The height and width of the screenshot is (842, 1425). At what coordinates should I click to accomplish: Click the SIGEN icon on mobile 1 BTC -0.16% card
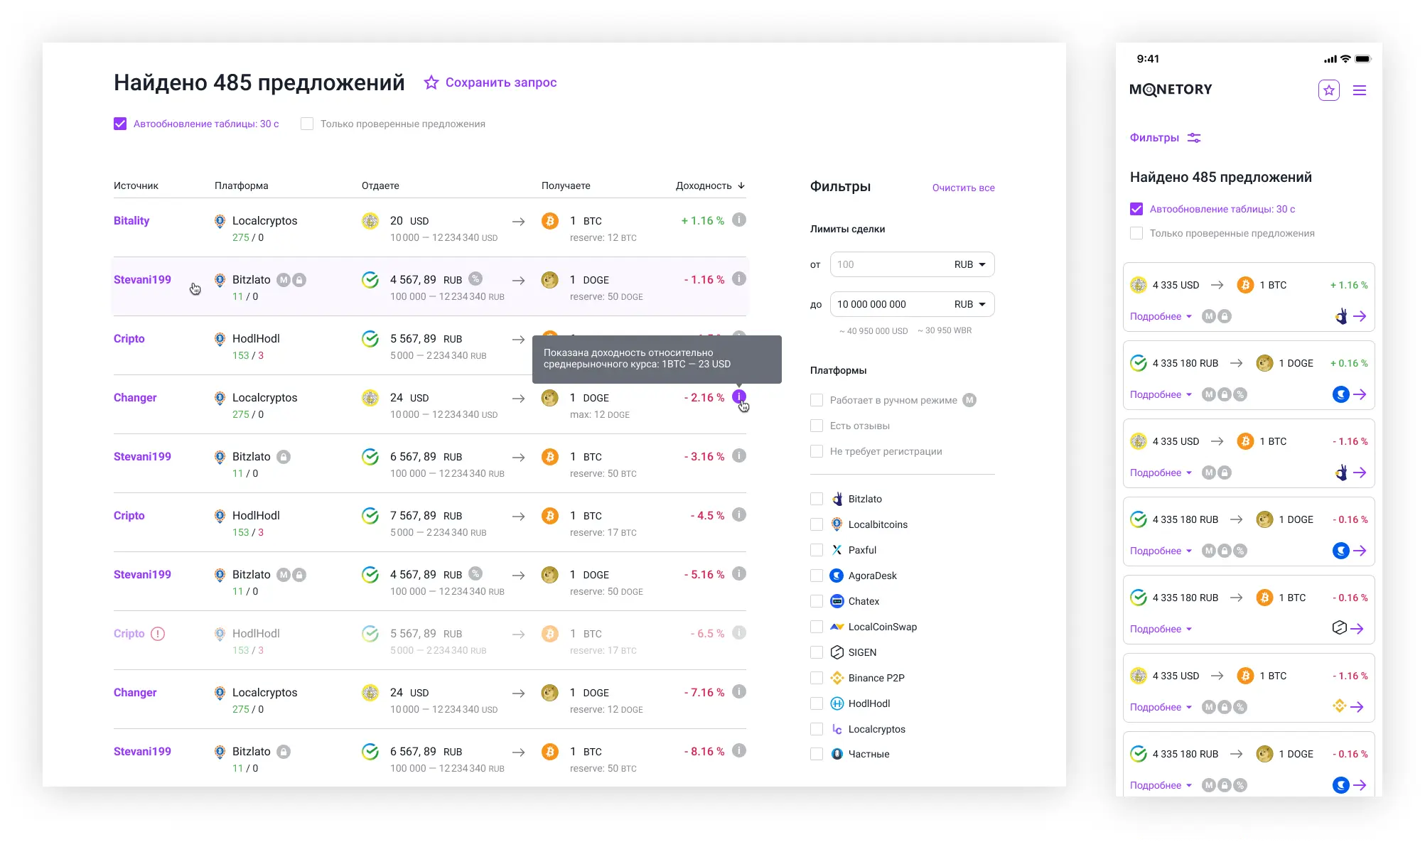pos(1339,628)
